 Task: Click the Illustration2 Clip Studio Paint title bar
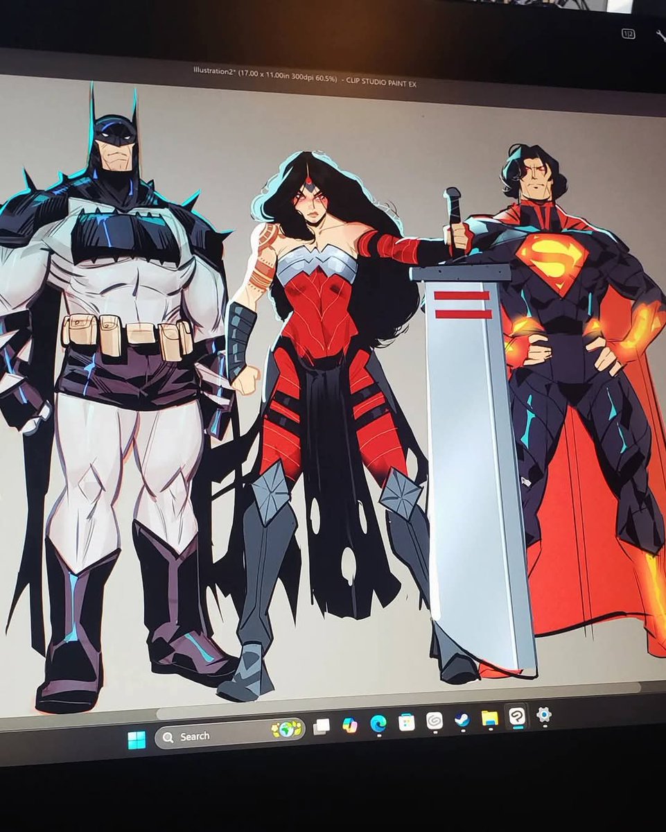click(305, 76)
